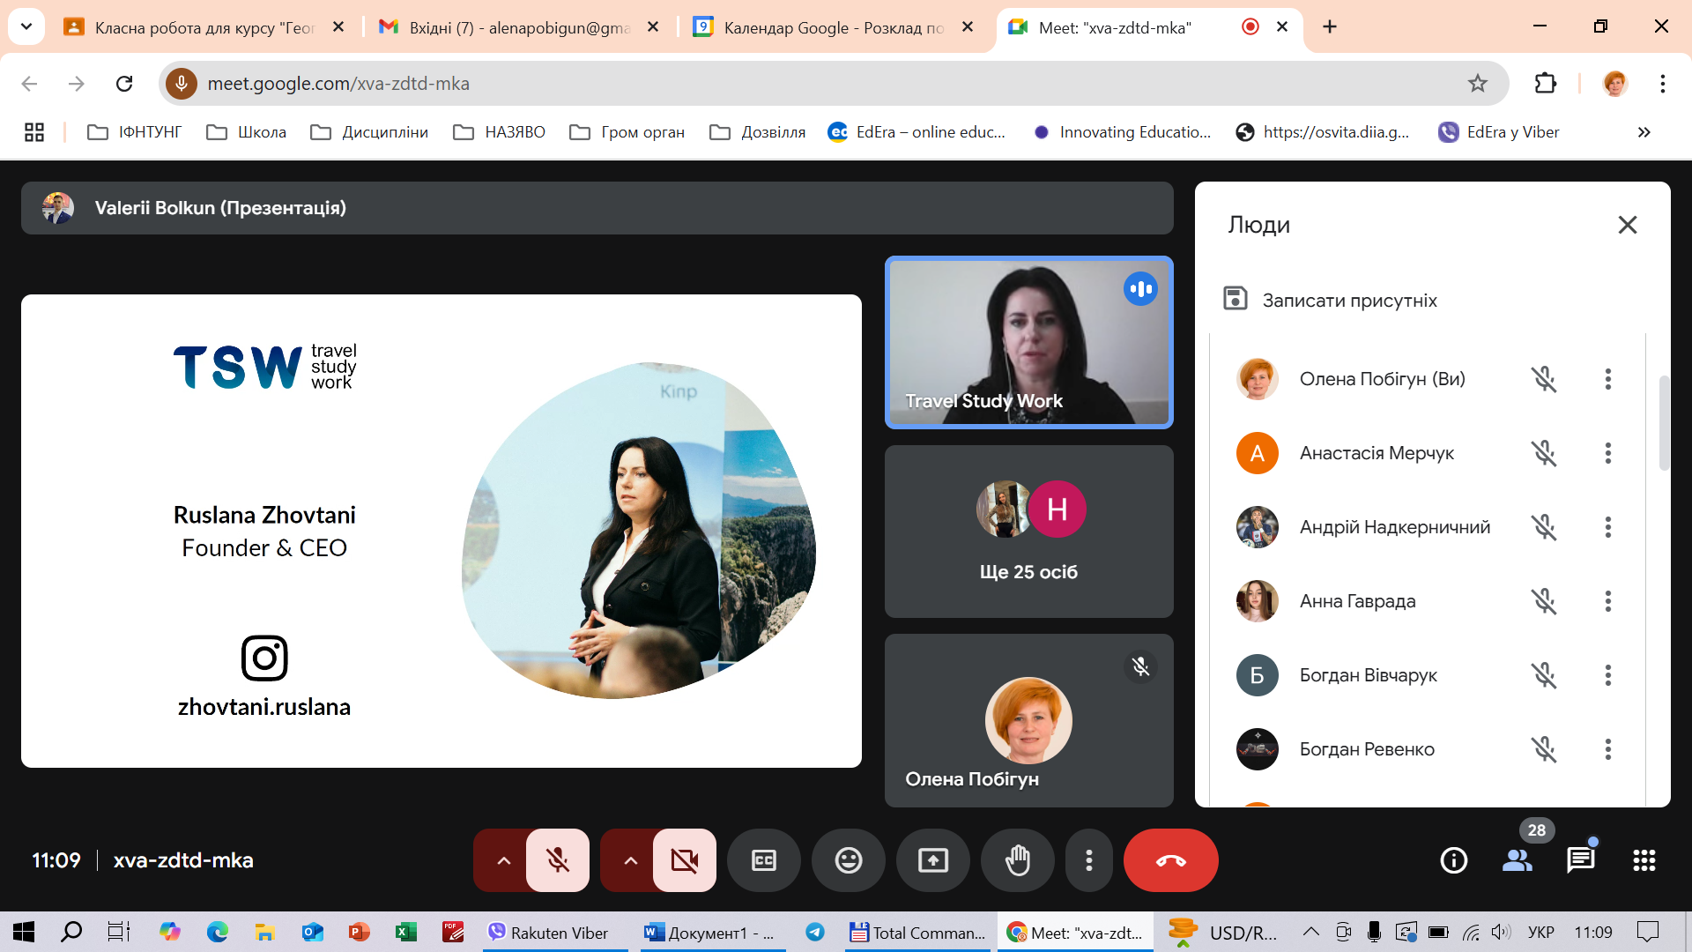This screenshot has height=952, width=1692.
Task: Start presenting your screen
Action: [933, 860]
